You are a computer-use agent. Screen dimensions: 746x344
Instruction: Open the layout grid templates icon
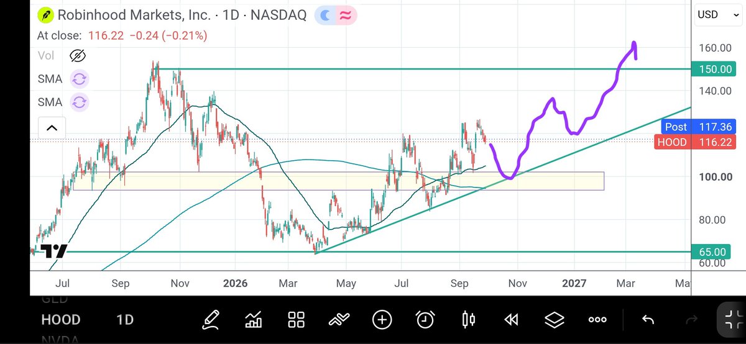click(x=296, y=320)
